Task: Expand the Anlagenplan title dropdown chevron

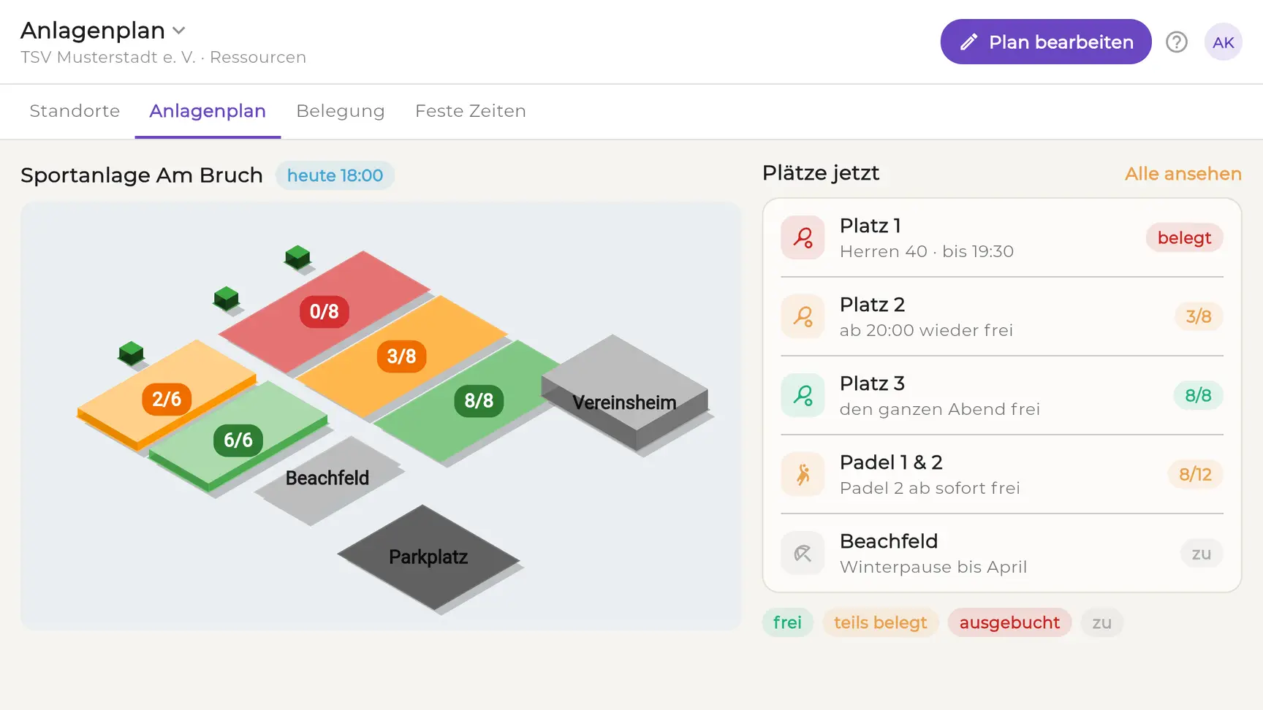Action: coord(179,31)
